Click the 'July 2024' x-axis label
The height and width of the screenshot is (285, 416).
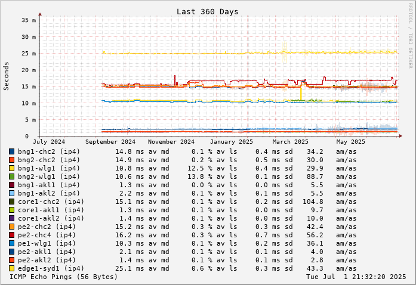tap(49, 142)
